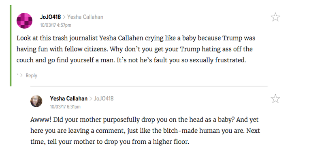Viewport: 324px width, 151px height.
Task: Open Reply on JoJO418's comment
Action: click(32, 75)
